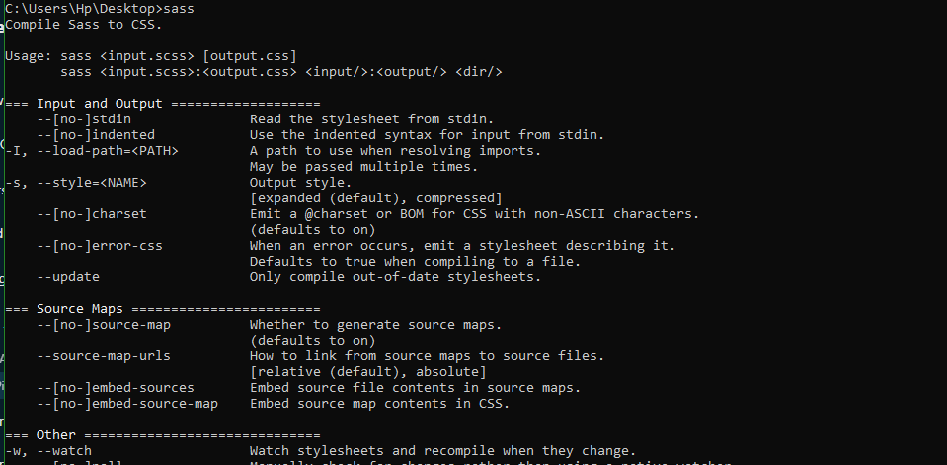Click the --[no-]indented option text
This screenshot has width=947, height=465.
[95, 135]
